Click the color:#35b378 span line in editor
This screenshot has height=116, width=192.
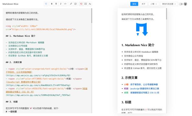click(x=46, y=89)
